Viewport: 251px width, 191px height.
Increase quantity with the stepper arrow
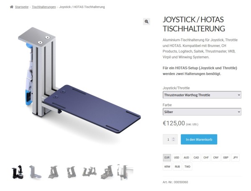tap(174, 138)
